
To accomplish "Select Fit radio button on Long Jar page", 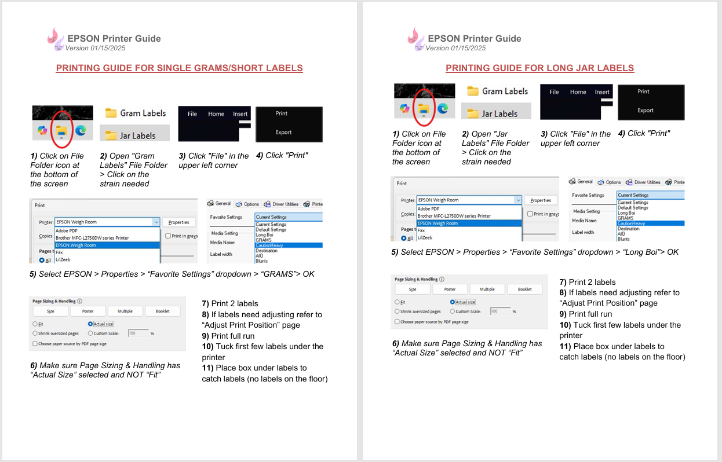I will (397, 302).
